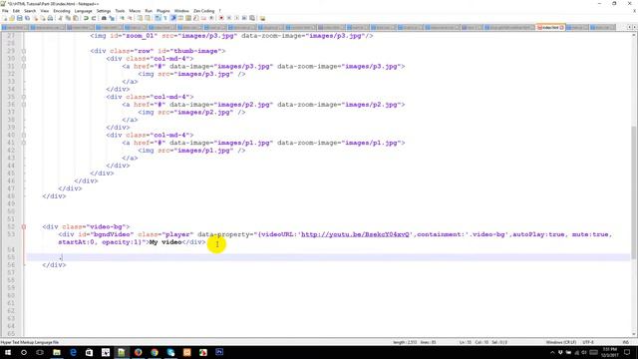Select the active index.html tab

tap(549, 27)
